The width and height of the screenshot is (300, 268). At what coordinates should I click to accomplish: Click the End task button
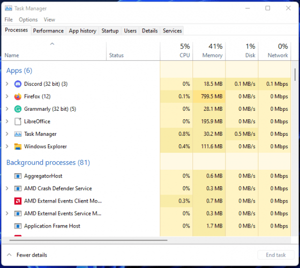[x=275, y=255]
